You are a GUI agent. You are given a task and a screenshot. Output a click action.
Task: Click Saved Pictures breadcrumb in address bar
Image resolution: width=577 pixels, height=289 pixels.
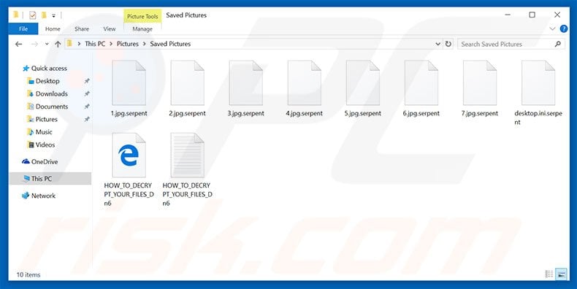[x=170, y=44]
